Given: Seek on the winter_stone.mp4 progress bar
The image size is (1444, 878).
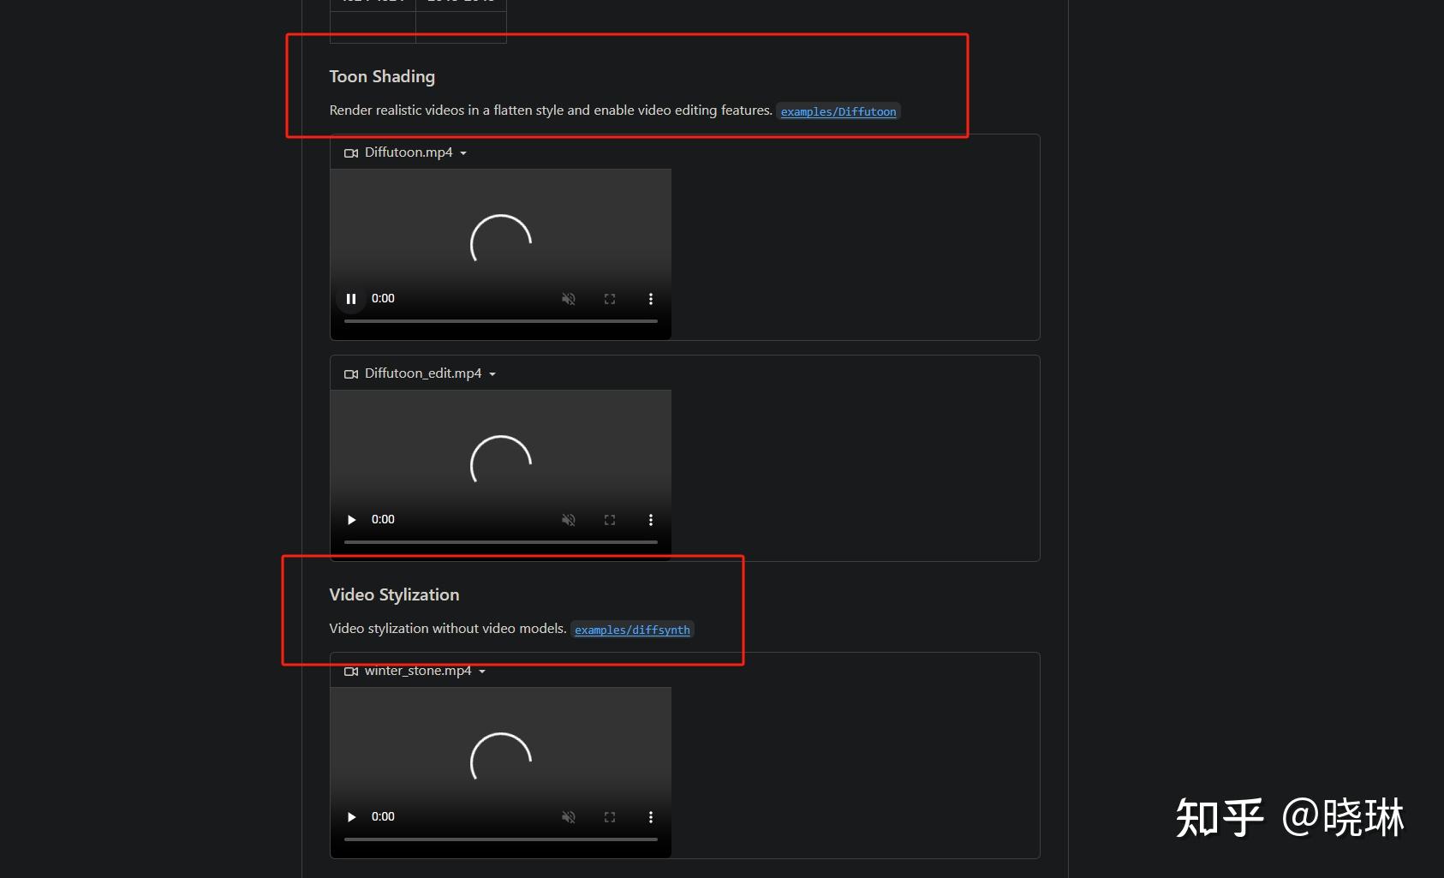Looking at the screenshot, I should coord(501,839).
